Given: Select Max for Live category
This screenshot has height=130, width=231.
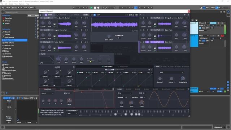Looking at the screenshot, I should 9,45.
